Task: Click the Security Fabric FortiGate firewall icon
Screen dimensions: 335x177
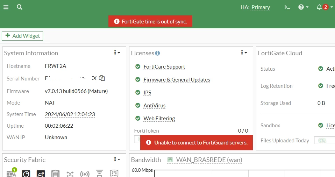Action: coord(11,173)
